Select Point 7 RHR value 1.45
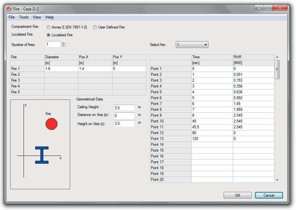The width and height of the screenshot is (296, 210). (253, 104)
